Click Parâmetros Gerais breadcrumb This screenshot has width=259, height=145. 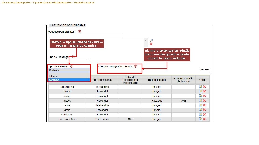tap(84, 3)
